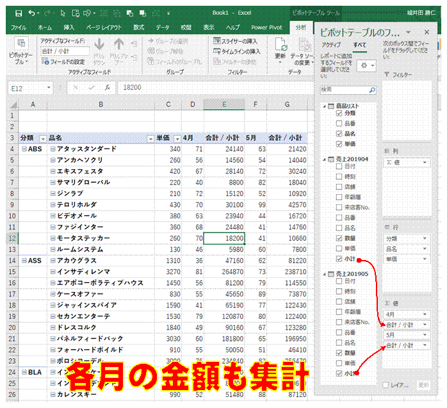
Task: Check 年齢層 under 売上201905
Action: [339, 312]
